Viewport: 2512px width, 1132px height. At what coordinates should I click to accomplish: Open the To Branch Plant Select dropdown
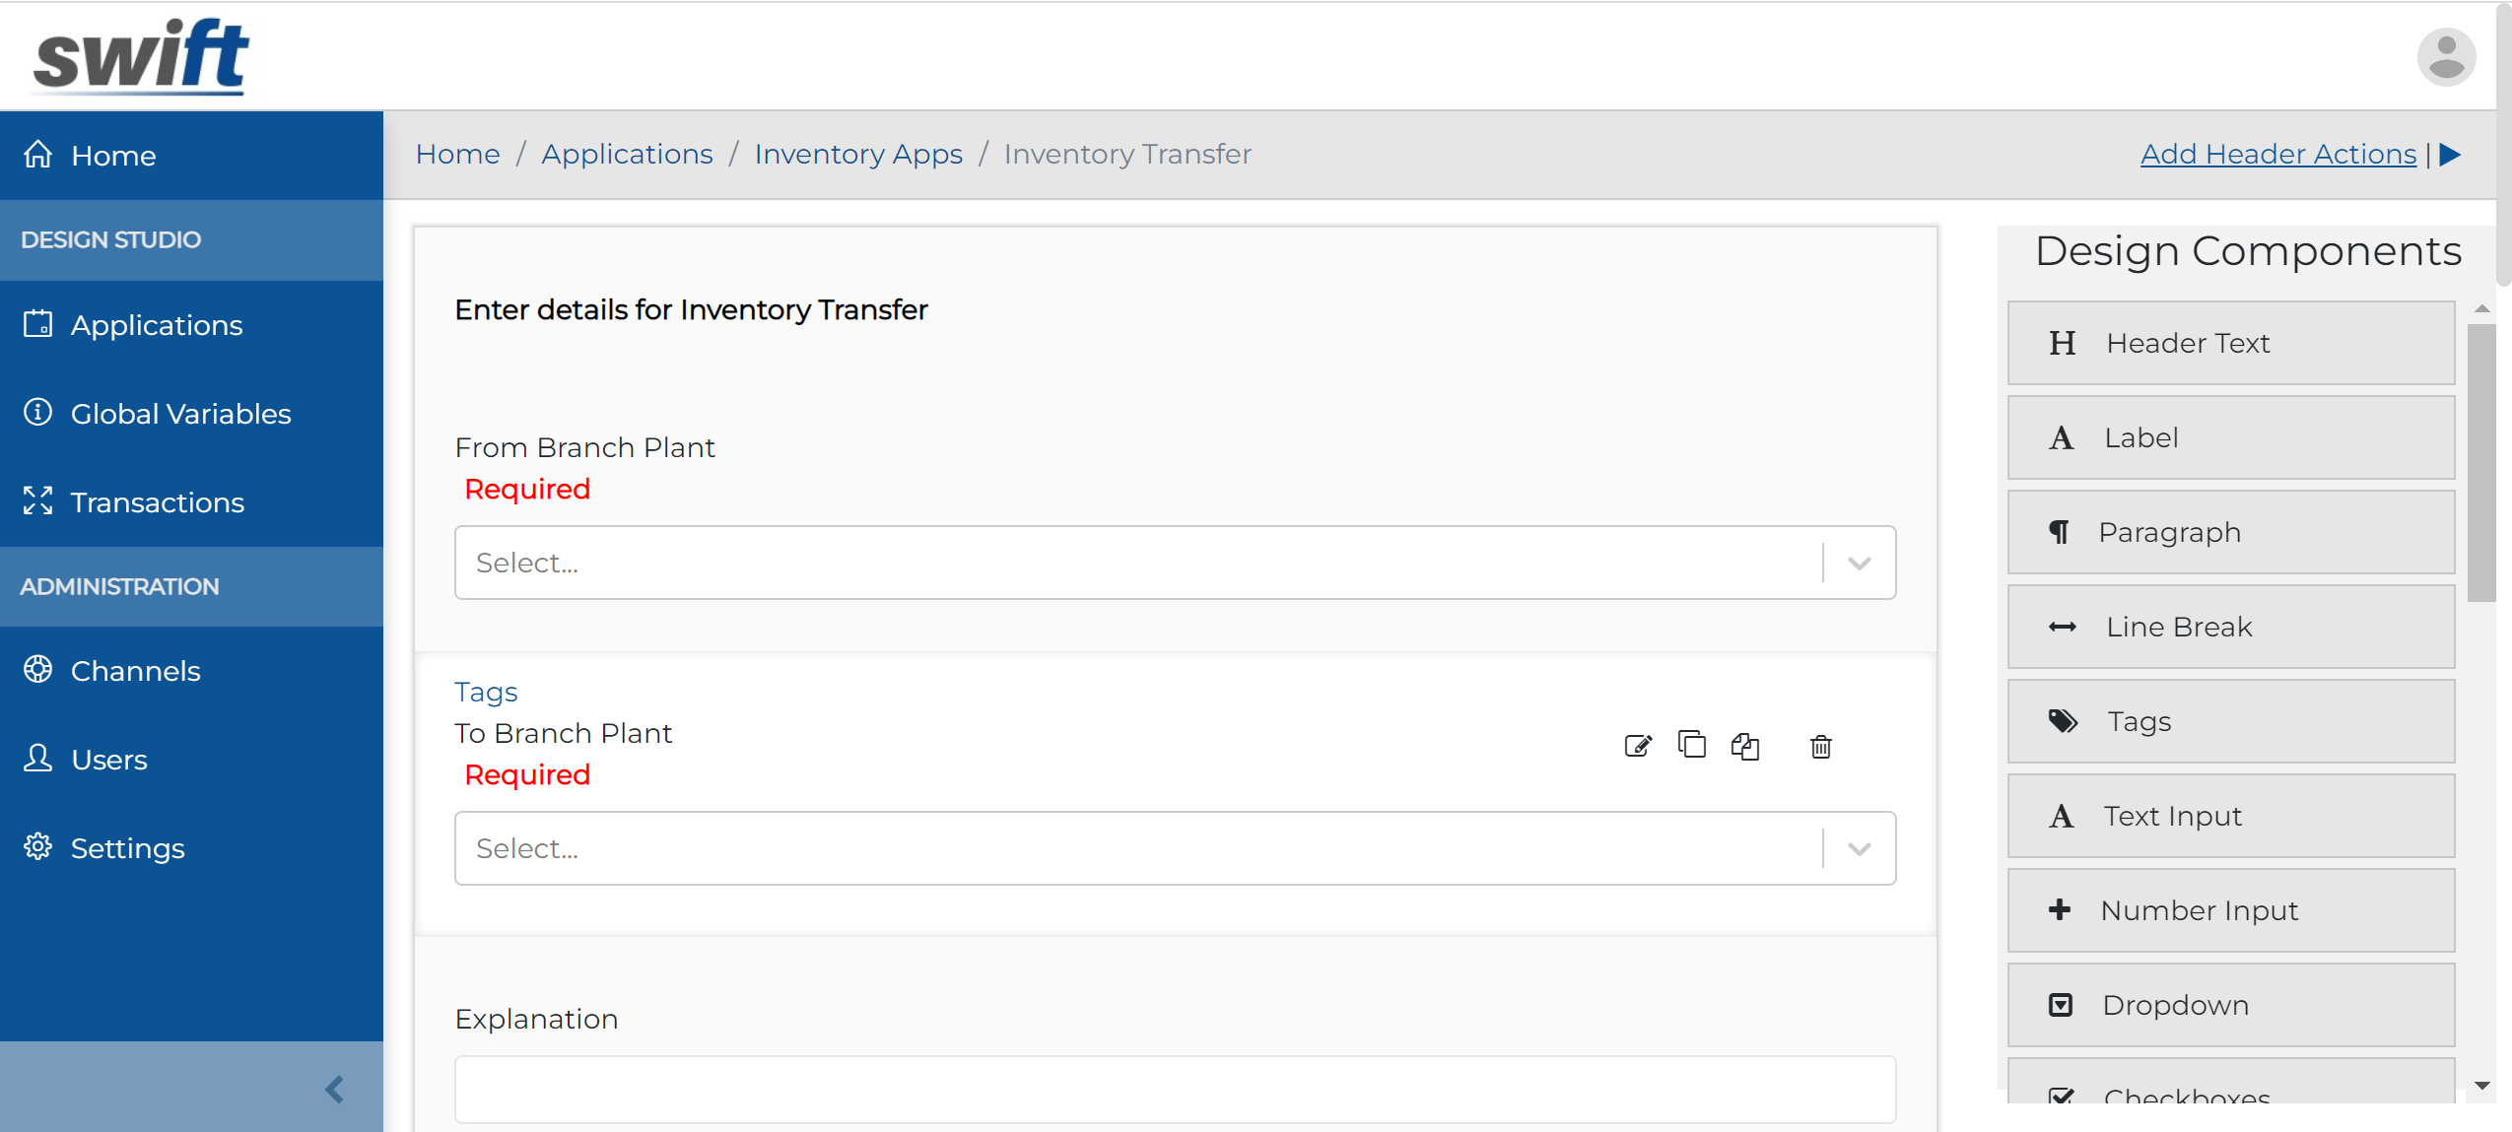coord(1859,847)
